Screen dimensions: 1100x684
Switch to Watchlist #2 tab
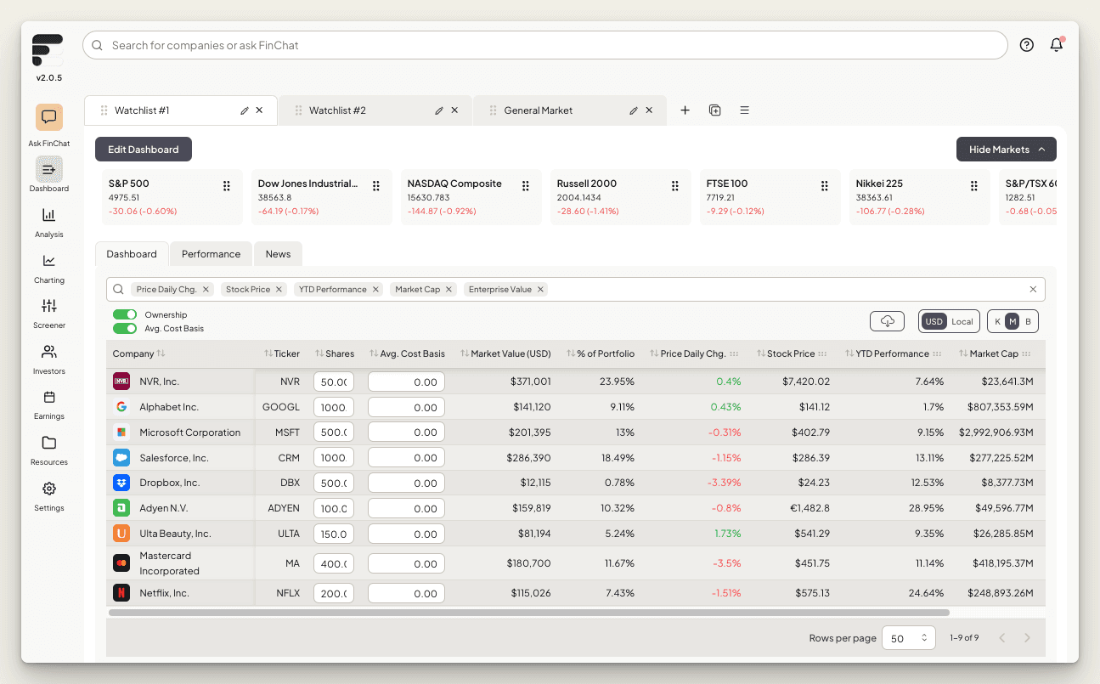pos(337,110)
